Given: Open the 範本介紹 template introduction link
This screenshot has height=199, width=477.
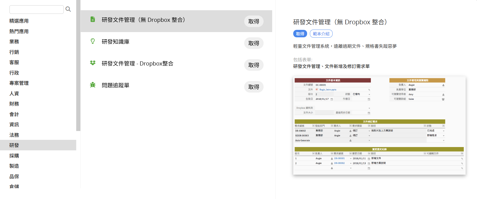Looking at the screenshot, I should click(x=321, y=34).
